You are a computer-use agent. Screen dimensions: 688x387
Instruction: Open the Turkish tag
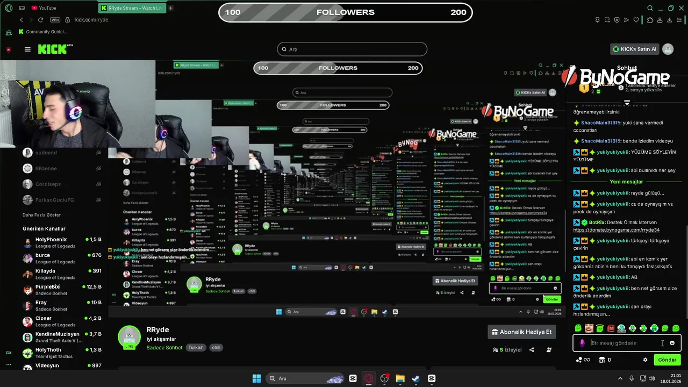[x=196, y=348]
